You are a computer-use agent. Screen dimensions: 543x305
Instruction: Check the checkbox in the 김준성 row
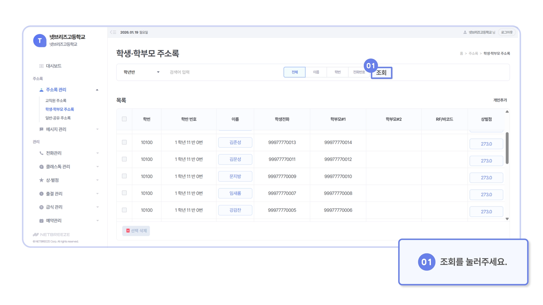click(x=124, y=142)
